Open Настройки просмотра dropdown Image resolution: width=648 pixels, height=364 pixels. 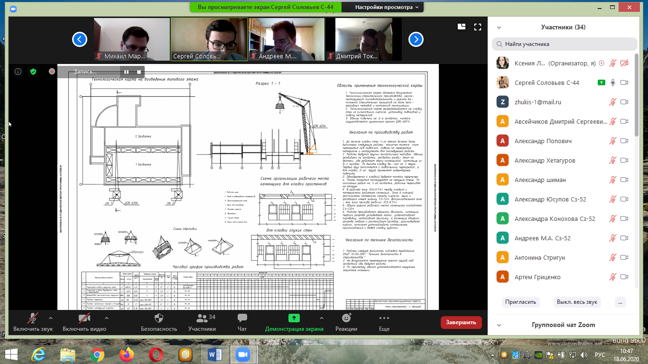(387, 7)
